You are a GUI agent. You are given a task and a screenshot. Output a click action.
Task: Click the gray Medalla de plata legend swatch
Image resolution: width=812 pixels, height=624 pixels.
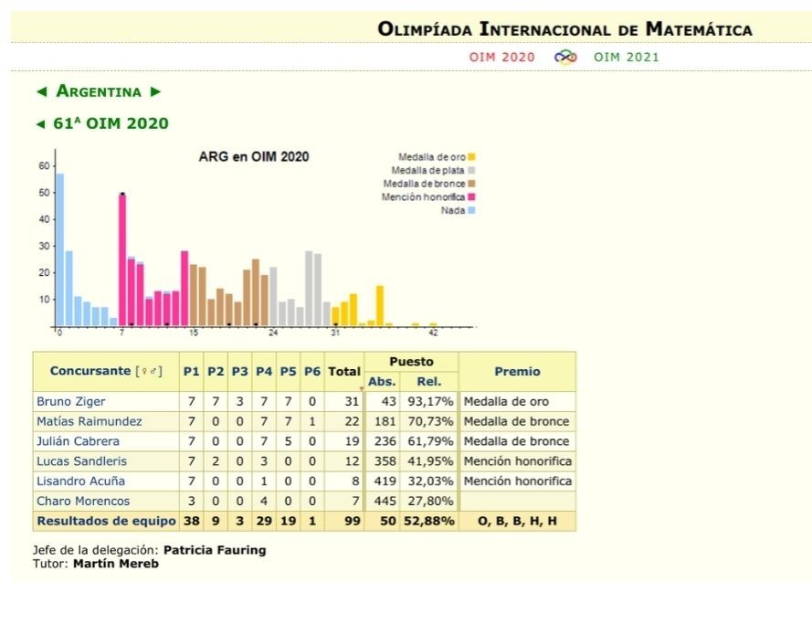click(472, 170)
